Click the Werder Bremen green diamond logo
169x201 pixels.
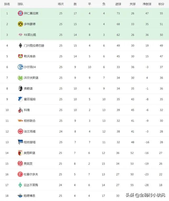20,185
